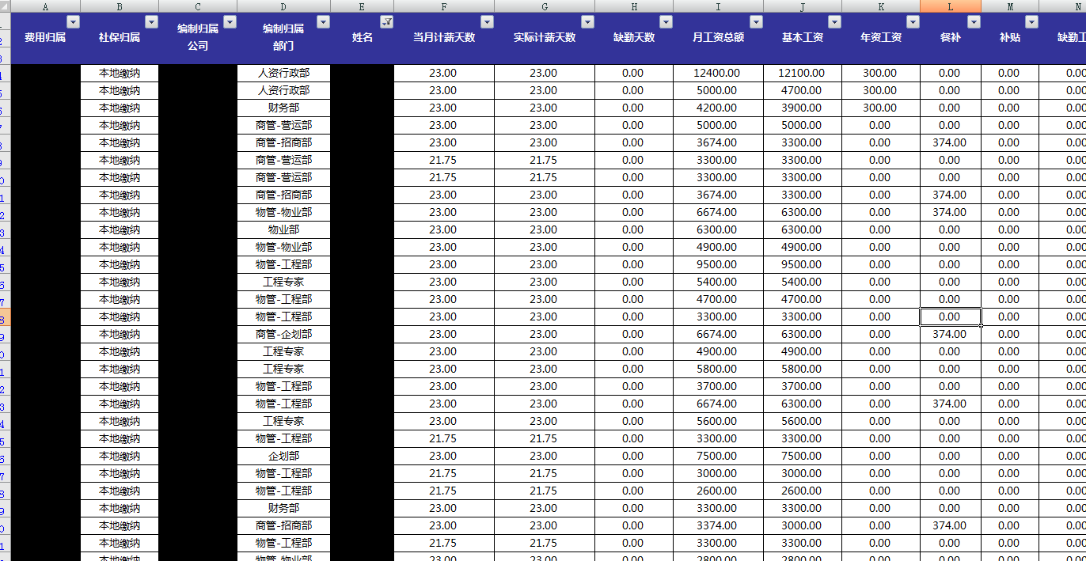
Task: Select column F header
Action: pyautogui.click(x=444, y=6)
